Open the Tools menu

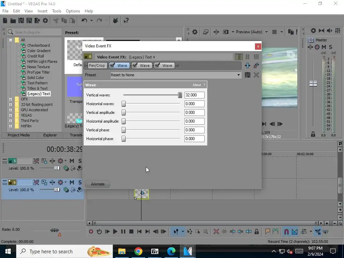tap(56, 11)
